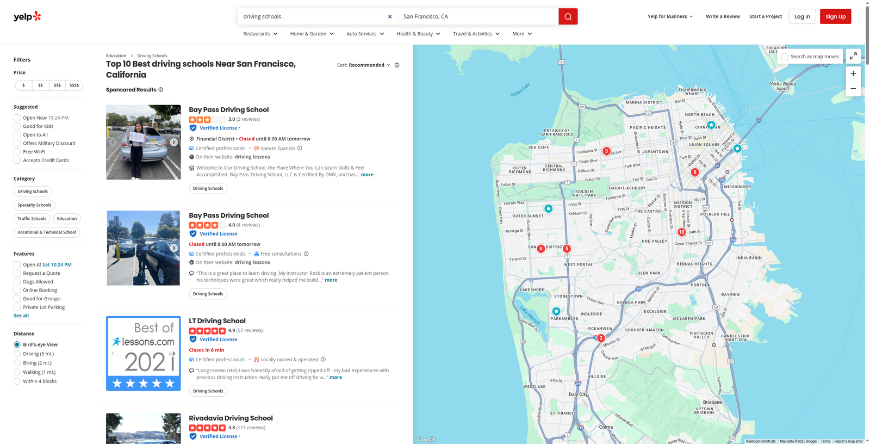This screenshot has width=870, height=444.
Task: Show next photo for LT Driving School
Action: (174, 354)
